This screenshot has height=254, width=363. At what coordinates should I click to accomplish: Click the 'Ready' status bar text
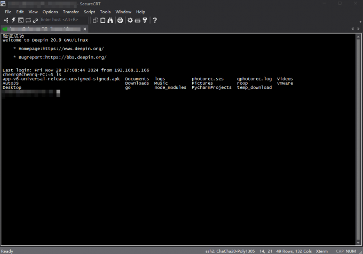tap(7, 251)
